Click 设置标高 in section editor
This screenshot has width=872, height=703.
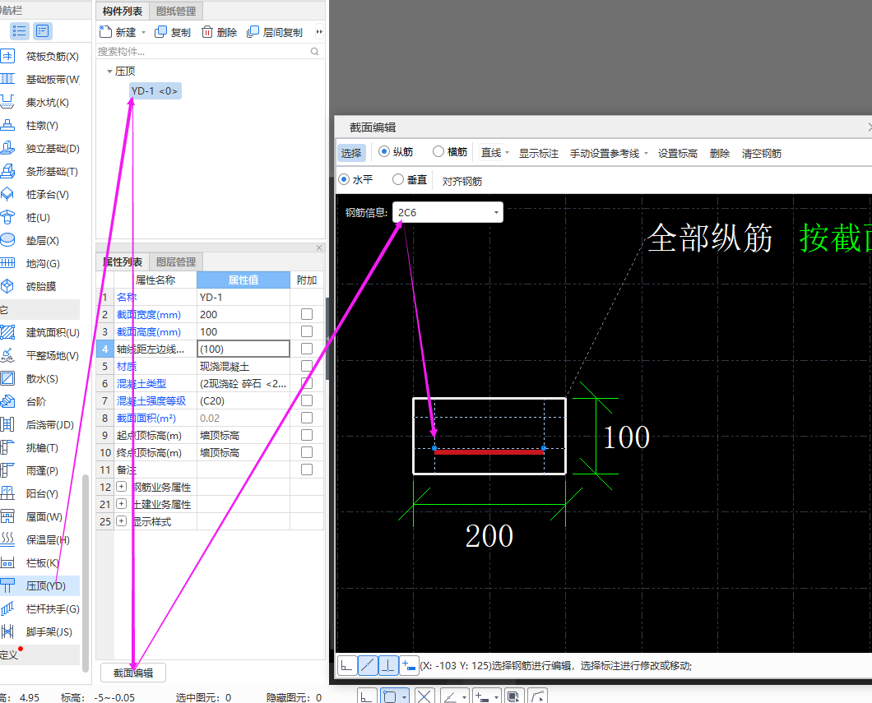click(677, 154)
